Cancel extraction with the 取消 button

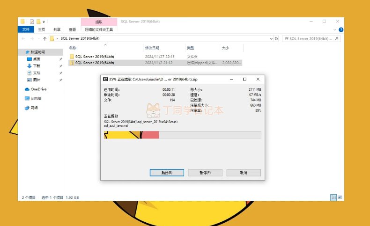pos(244,173)
